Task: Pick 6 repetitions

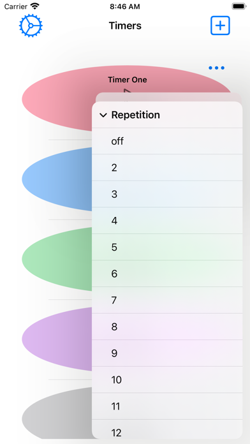Action: tap(167, 274)
